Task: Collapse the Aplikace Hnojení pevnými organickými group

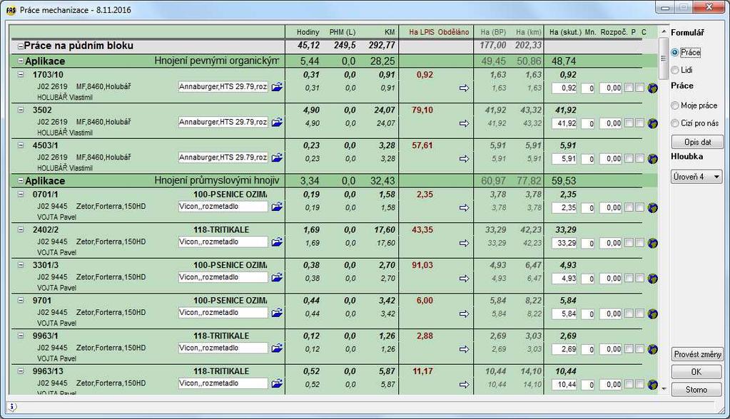Action: click(x=21, y=61)
